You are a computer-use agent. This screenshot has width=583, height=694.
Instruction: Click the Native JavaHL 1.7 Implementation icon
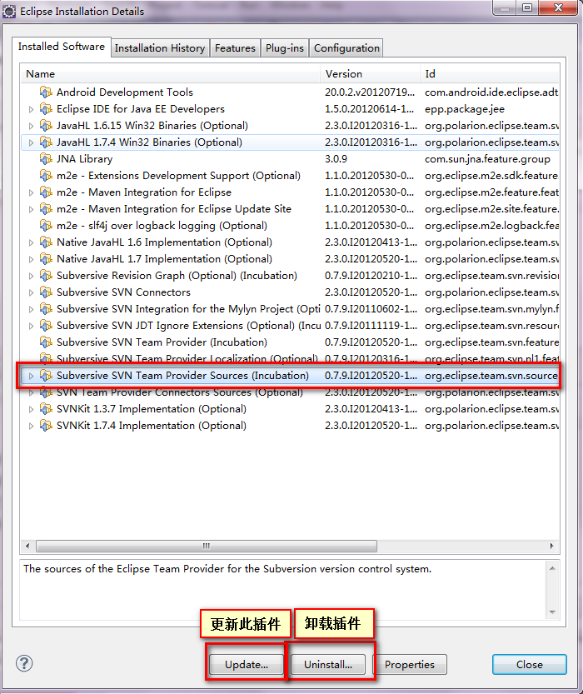[x=46, y=259]
